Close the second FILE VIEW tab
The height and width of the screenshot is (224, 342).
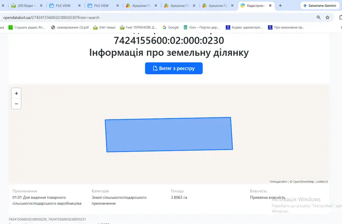coord(118,6)
